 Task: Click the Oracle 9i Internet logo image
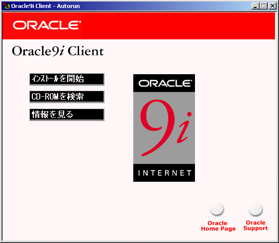(164, 128)
